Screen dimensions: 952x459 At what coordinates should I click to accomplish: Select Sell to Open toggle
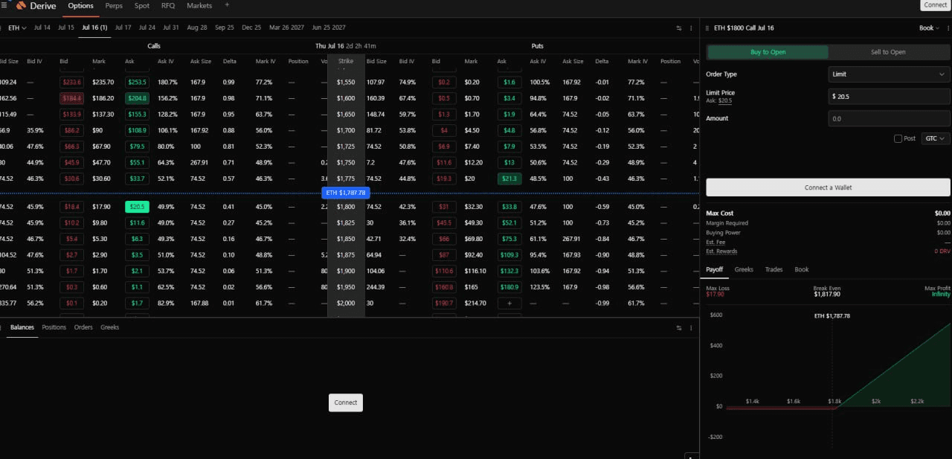click(888, 52)
